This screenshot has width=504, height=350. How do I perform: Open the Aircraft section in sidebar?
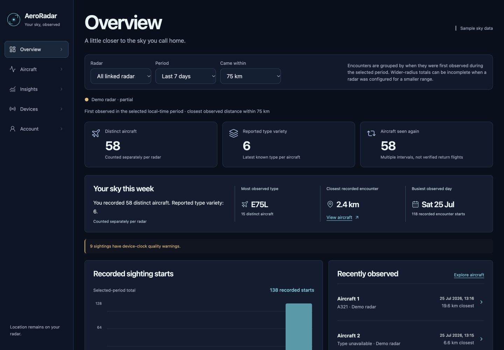coord(36,69)
